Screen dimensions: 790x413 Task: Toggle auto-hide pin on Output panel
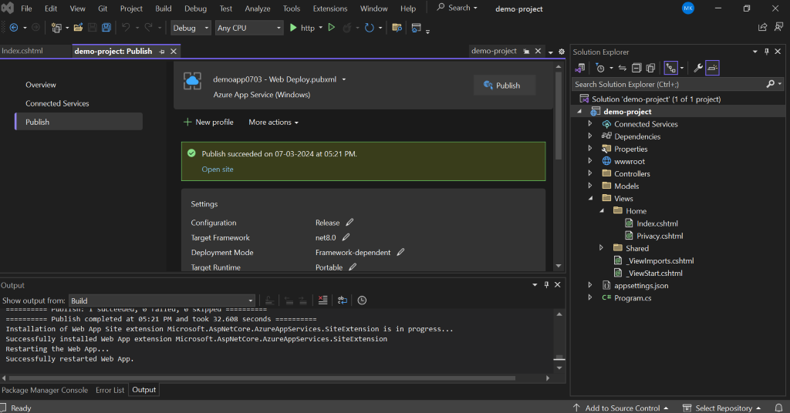click(546, 285)
